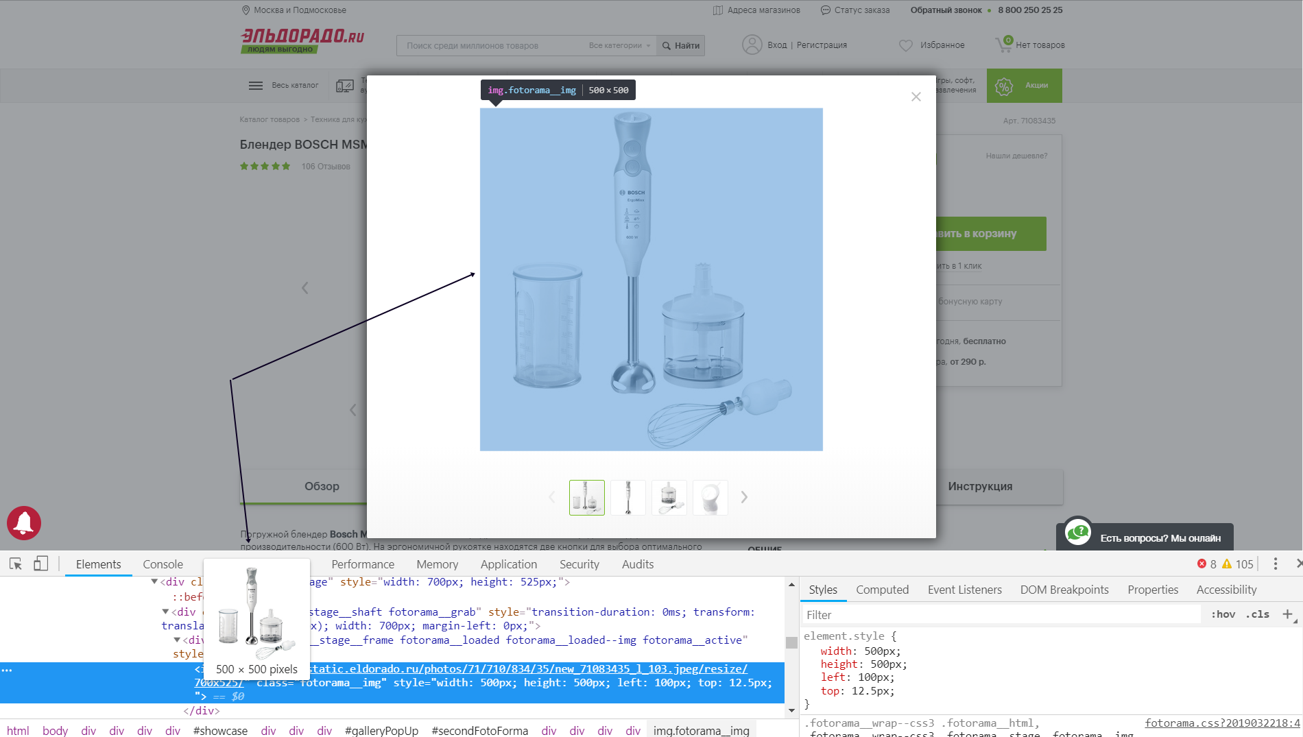Open the Memory tab
This screenshot has width=1303, height=737.
pos(437,564)
